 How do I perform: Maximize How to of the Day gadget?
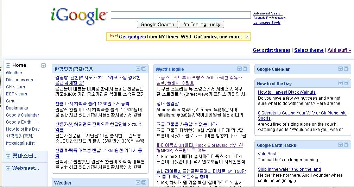[x=346, y=83]
